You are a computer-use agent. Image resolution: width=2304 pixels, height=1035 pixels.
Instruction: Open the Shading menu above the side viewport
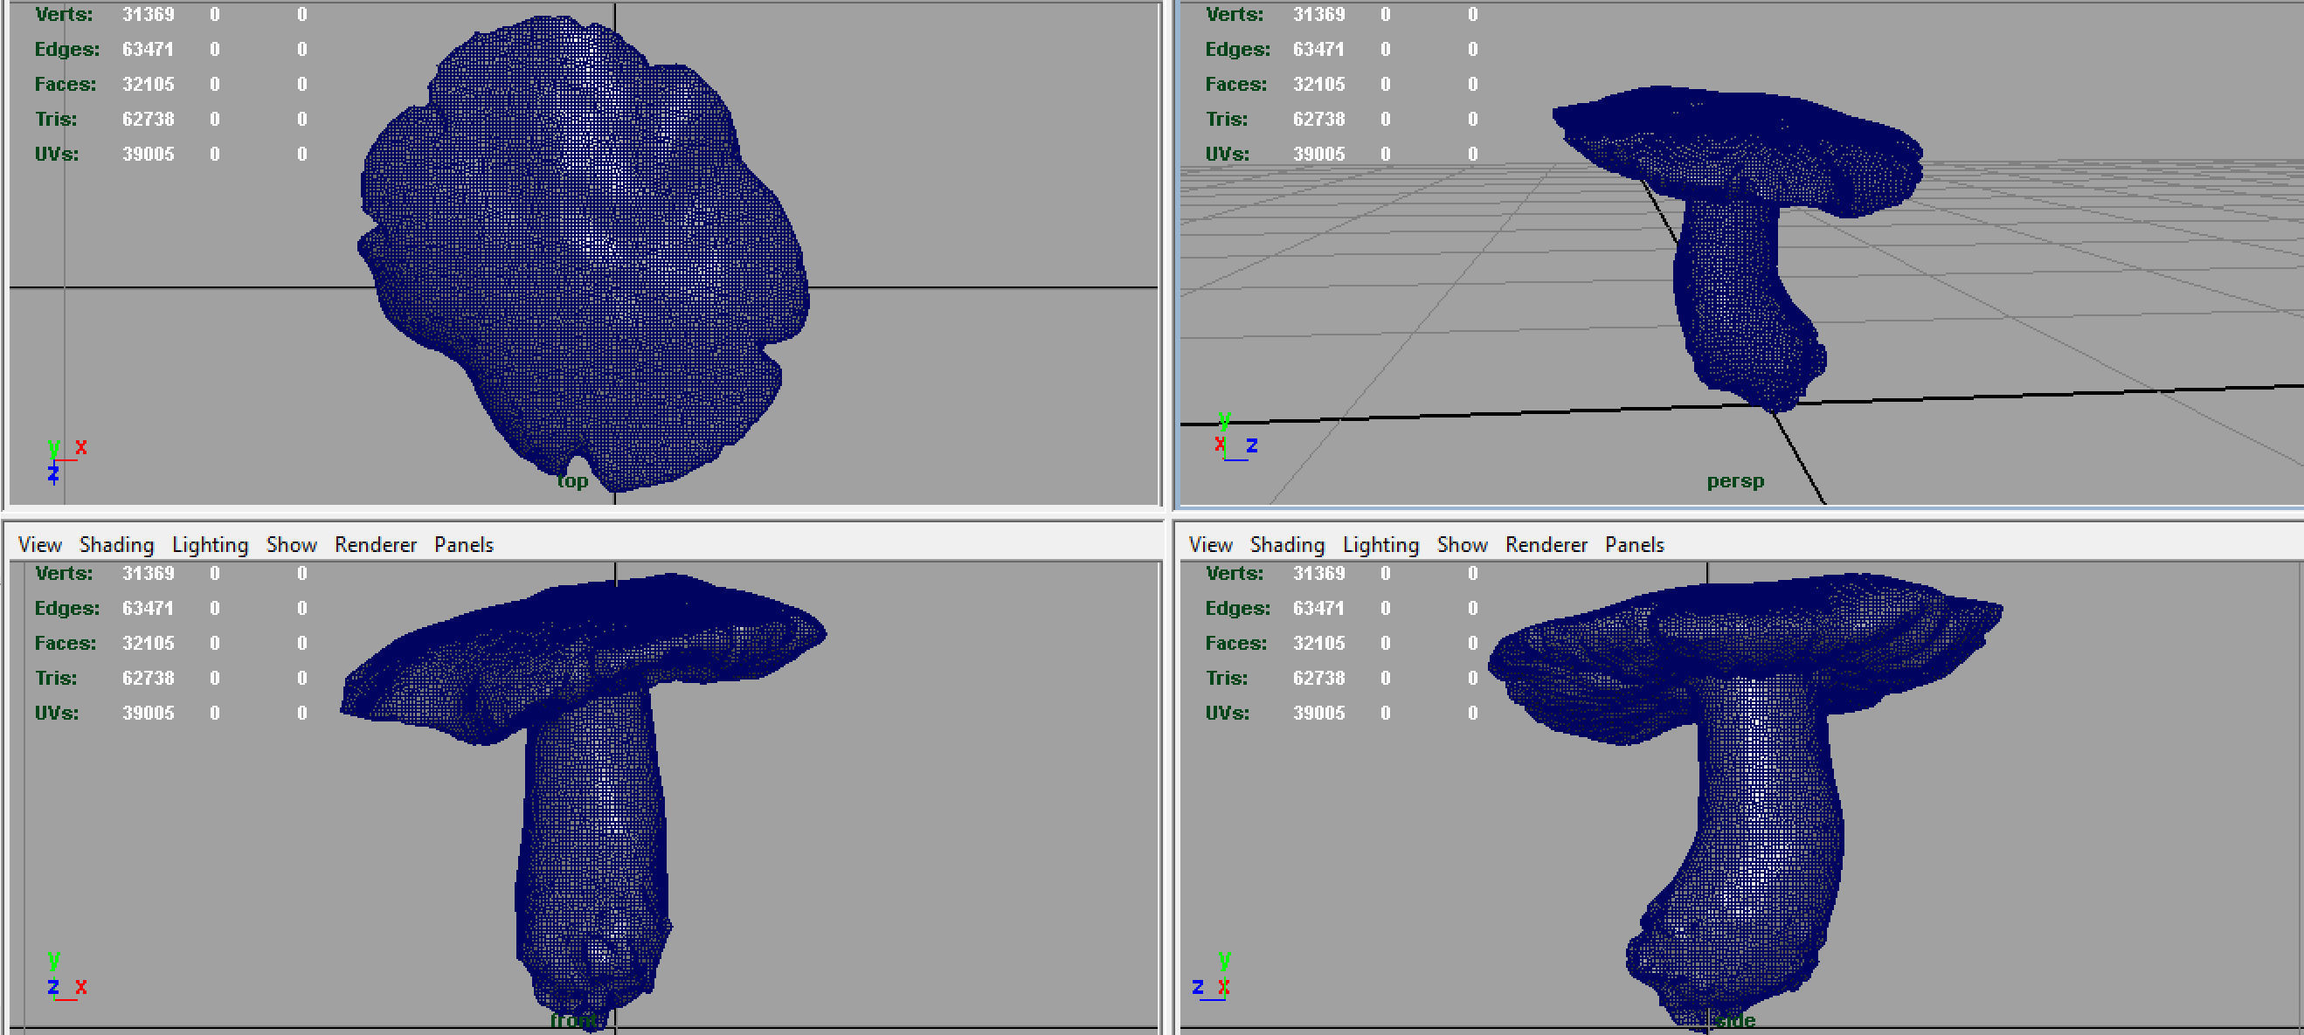(1287, 544)
